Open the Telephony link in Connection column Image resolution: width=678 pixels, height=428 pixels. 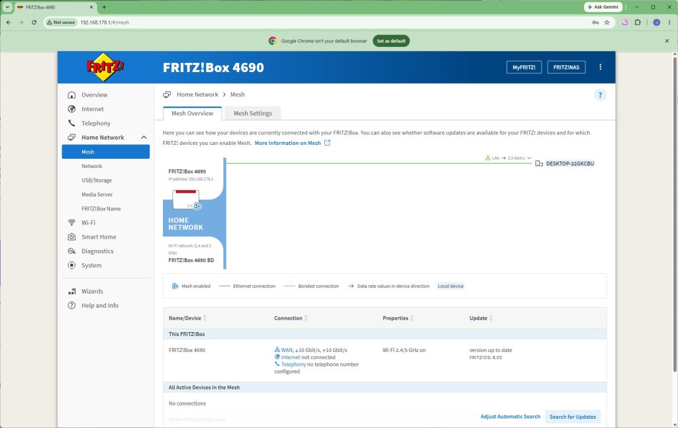[x=293, y=364]
